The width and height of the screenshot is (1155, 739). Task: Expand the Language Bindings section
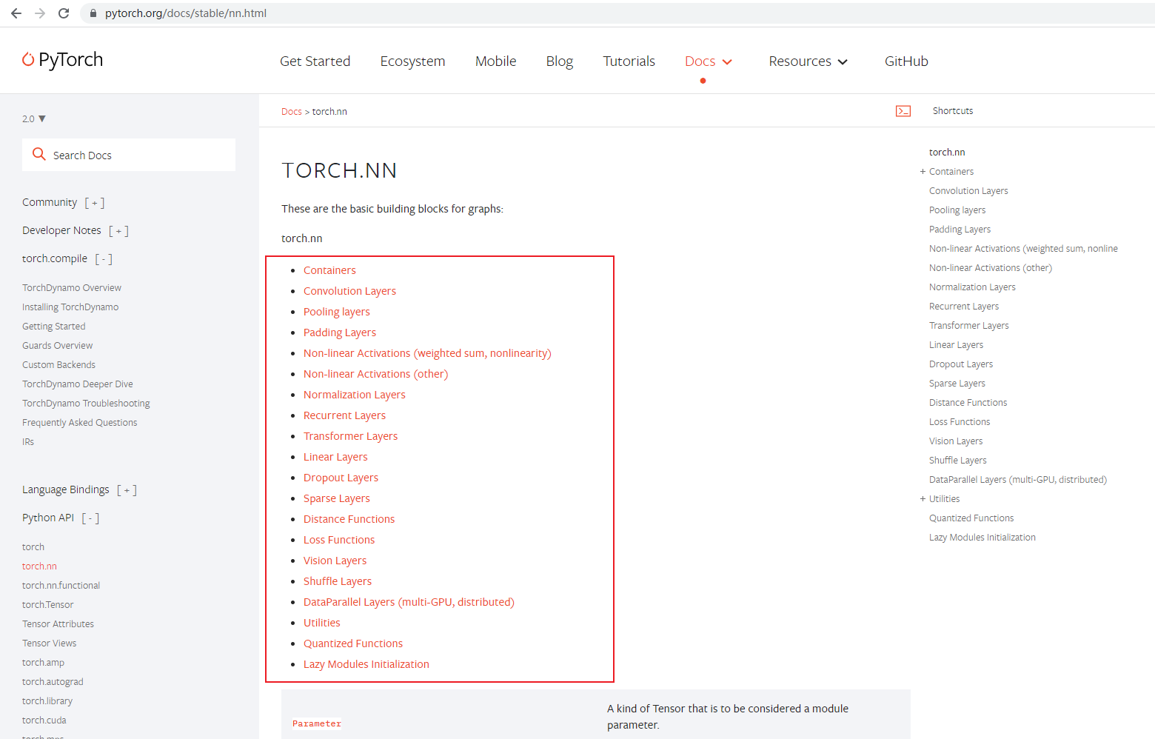127,490
